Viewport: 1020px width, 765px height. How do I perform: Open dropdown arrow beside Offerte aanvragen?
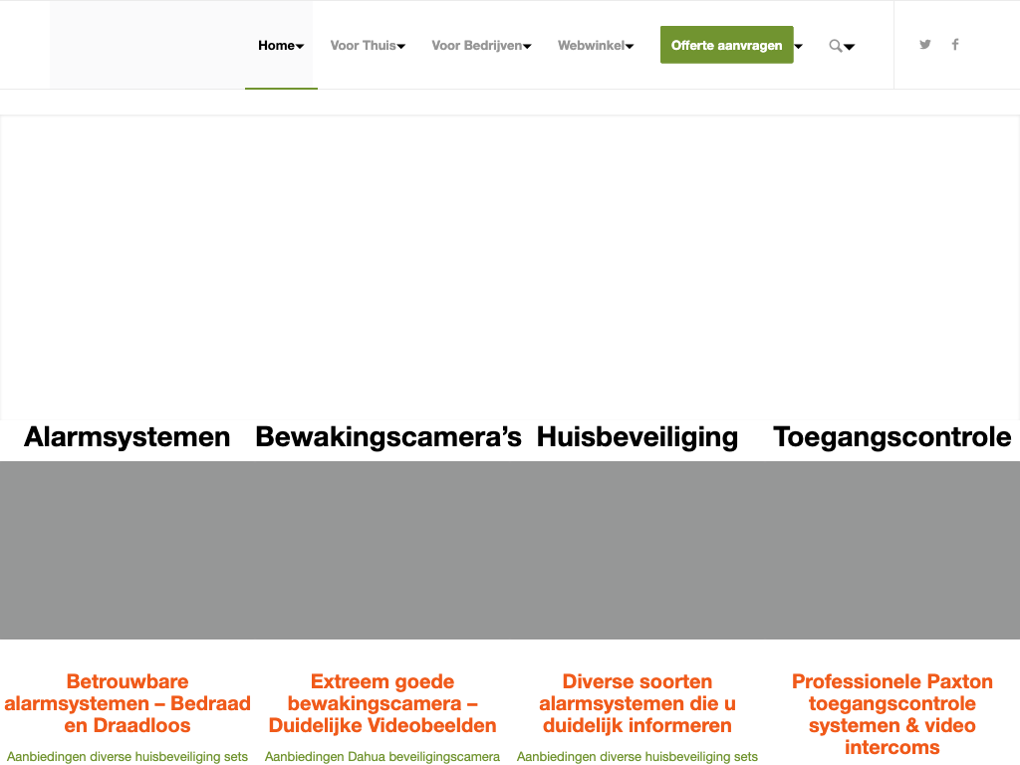click(x=799, y=46)
